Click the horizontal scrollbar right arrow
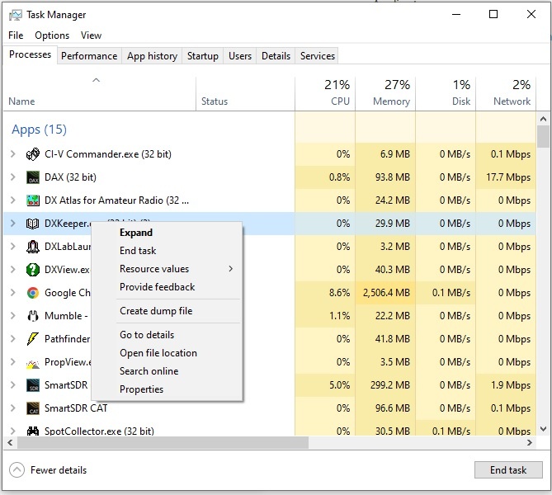The height and width of the screenshot is (495, 552). tap(530, 442)
